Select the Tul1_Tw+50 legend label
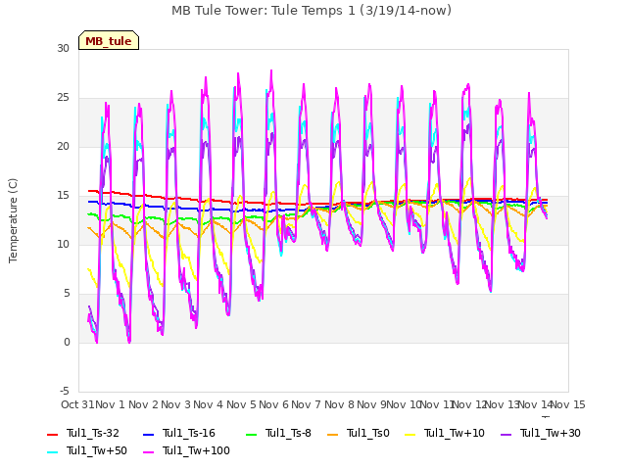 point(97,450)
